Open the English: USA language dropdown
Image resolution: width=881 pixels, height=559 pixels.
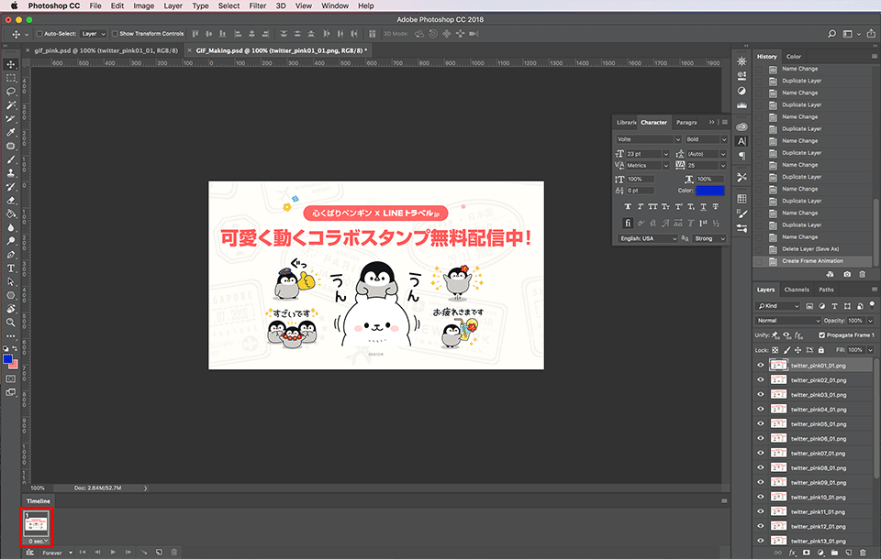[648, 238]
